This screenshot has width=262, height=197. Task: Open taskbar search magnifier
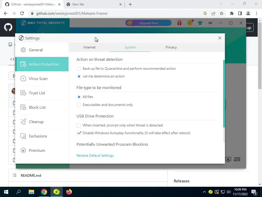(x=18, y=192)
